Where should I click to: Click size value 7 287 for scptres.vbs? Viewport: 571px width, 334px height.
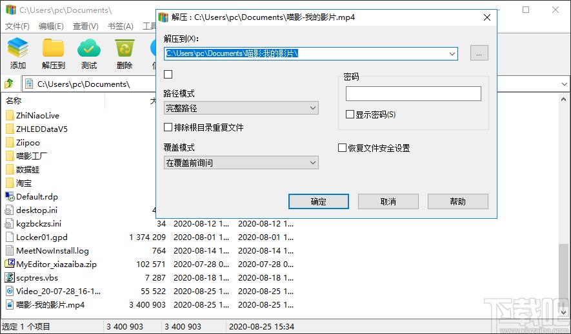155,278
